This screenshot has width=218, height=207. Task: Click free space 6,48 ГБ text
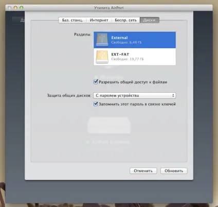point(126,42)
